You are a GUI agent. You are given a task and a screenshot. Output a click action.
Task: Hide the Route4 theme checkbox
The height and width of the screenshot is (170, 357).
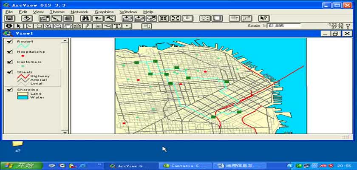pos(10,42)
